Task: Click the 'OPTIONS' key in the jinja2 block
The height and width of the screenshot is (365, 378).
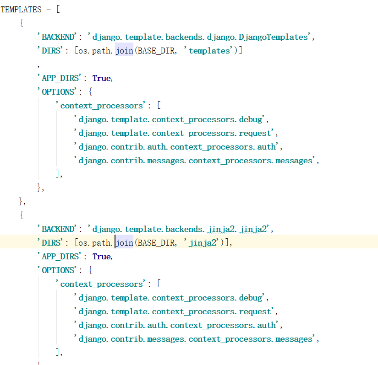Action: [57, 270]
